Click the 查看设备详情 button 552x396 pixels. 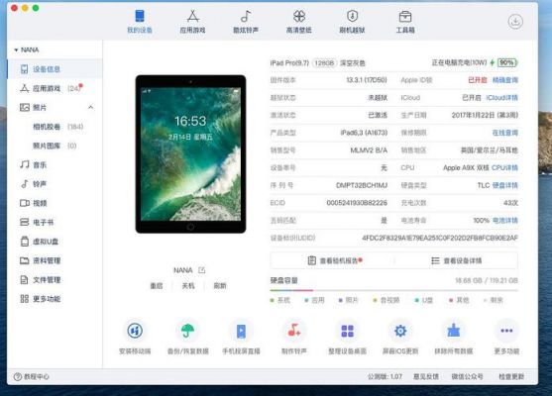click(x=456, y=260)
